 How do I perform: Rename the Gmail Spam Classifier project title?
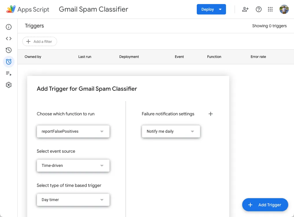click(x=93, y=9)
